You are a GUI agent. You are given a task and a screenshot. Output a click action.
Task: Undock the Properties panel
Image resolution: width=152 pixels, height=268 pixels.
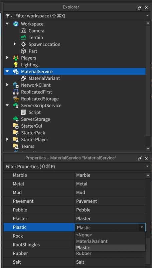(140, 158)
